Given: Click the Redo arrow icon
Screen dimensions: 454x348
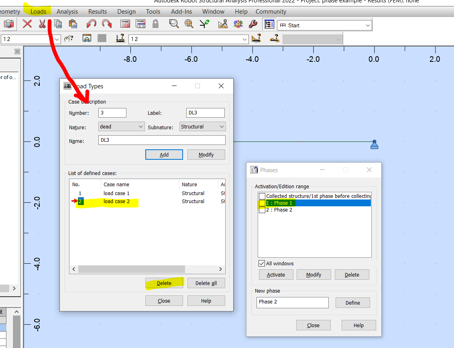Looking at the screenshot, I should tap(107, 24).
